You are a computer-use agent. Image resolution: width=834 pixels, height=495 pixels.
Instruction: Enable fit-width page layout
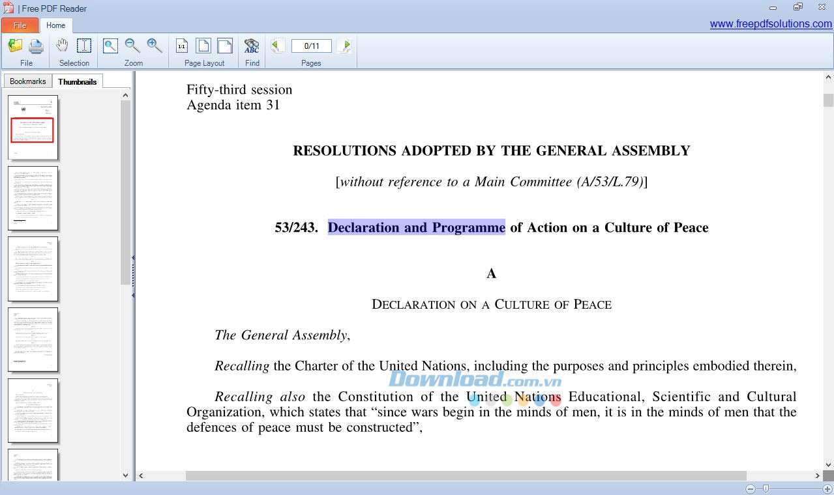tap(224, 46)
